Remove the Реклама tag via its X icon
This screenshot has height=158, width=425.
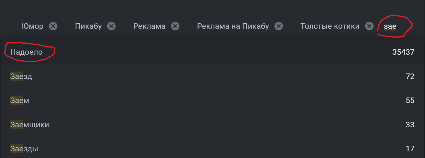[x=175, y=26]
